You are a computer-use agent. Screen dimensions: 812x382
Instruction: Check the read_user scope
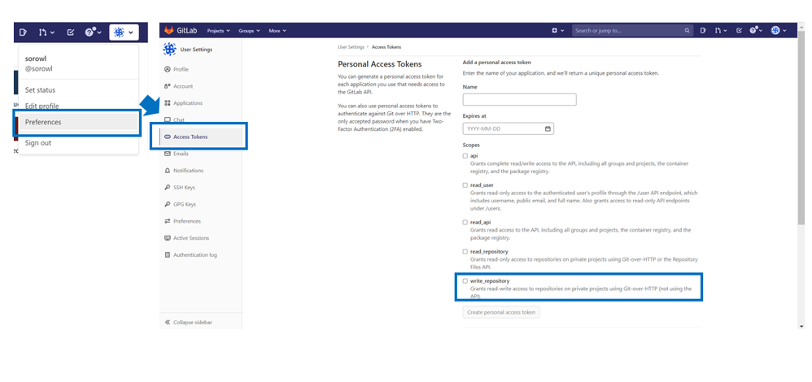(x=465, y=185)
